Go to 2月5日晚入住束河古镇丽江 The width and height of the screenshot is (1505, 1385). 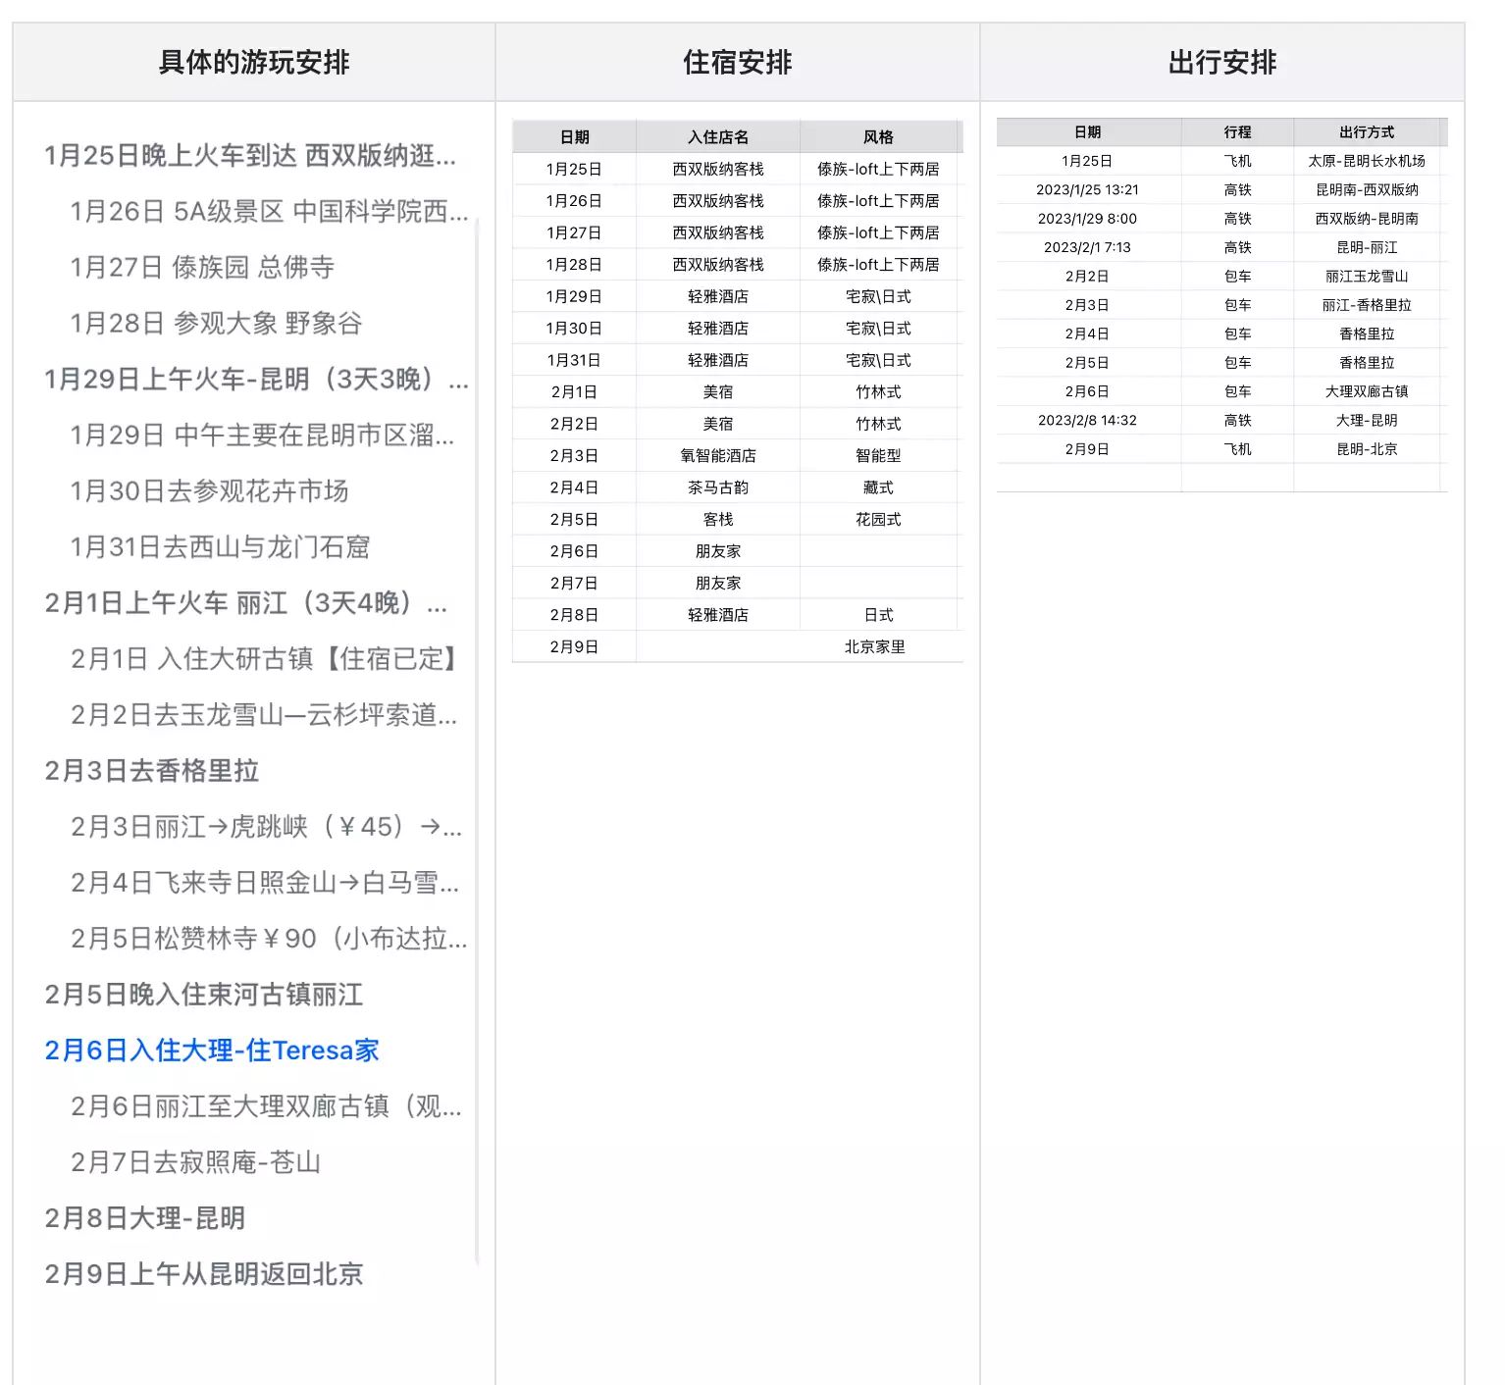[x=204, y=995]
